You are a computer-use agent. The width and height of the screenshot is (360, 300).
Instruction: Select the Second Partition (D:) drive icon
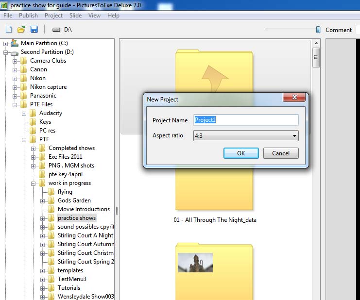15,53
